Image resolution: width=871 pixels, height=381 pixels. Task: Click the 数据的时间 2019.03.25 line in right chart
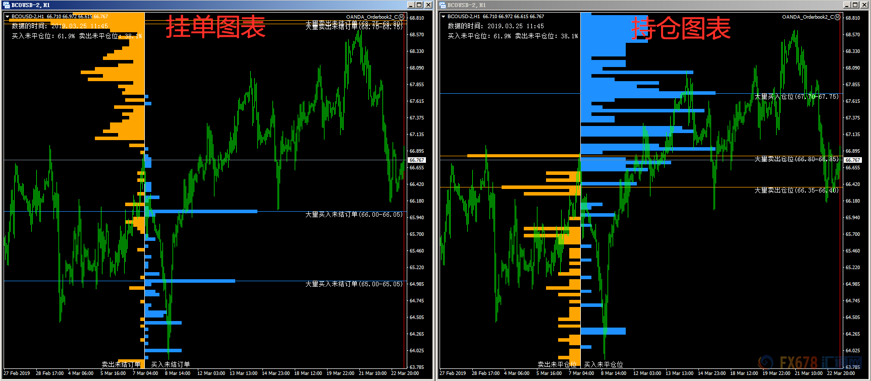pos(496,26)
